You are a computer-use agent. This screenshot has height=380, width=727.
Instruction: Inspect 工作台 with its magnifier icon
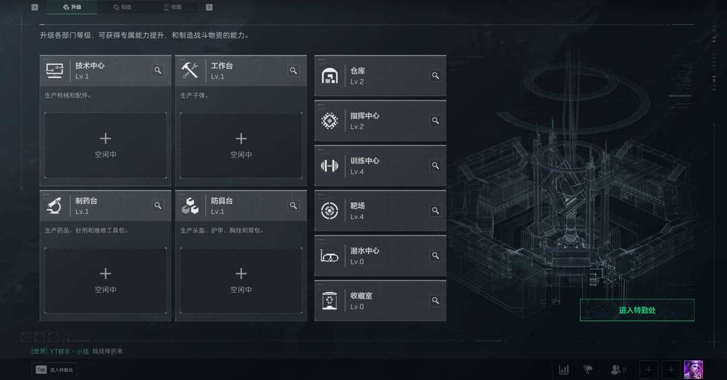click(x=293, y=71)
